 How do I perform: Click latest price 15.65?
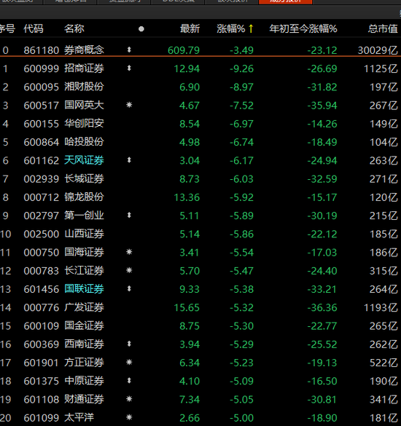pos(187,307)
